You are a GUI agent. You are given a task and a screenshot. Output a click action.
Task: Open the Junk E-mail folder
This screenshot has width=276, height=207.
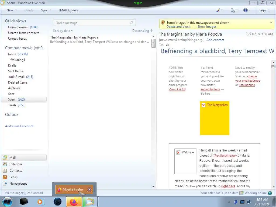click(x=20, y=77)
